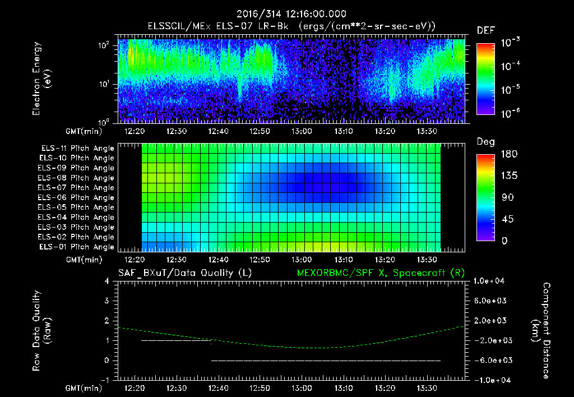Click the 10⁰ tick on the electron energy axis
The width and height of the screenshot is (574, 397).
tap(104, 122)
